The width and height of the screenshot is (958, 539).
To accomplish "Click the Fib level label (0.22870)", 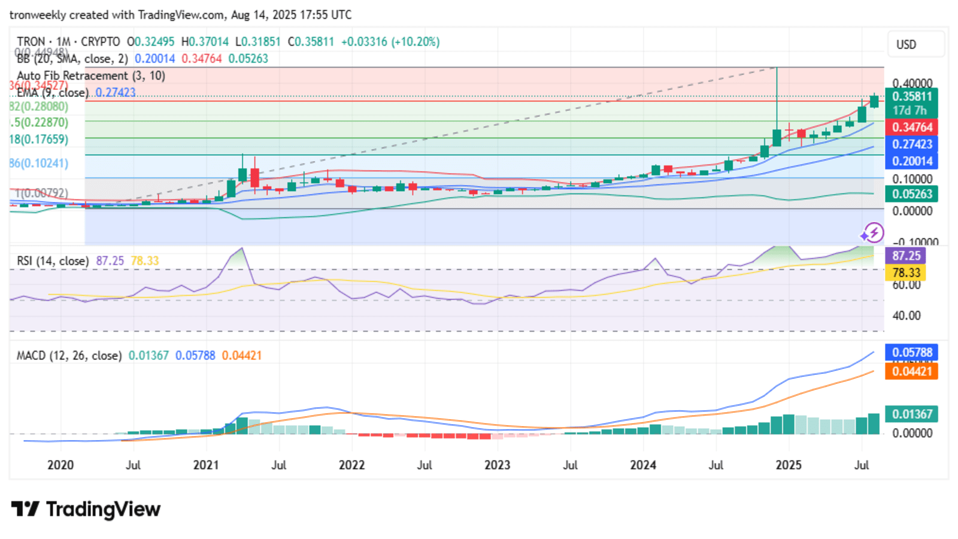I will tap(39, 122).
